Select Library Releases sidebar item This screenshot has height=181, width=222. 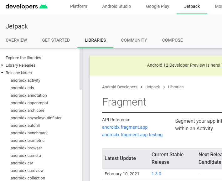point(20,65)
